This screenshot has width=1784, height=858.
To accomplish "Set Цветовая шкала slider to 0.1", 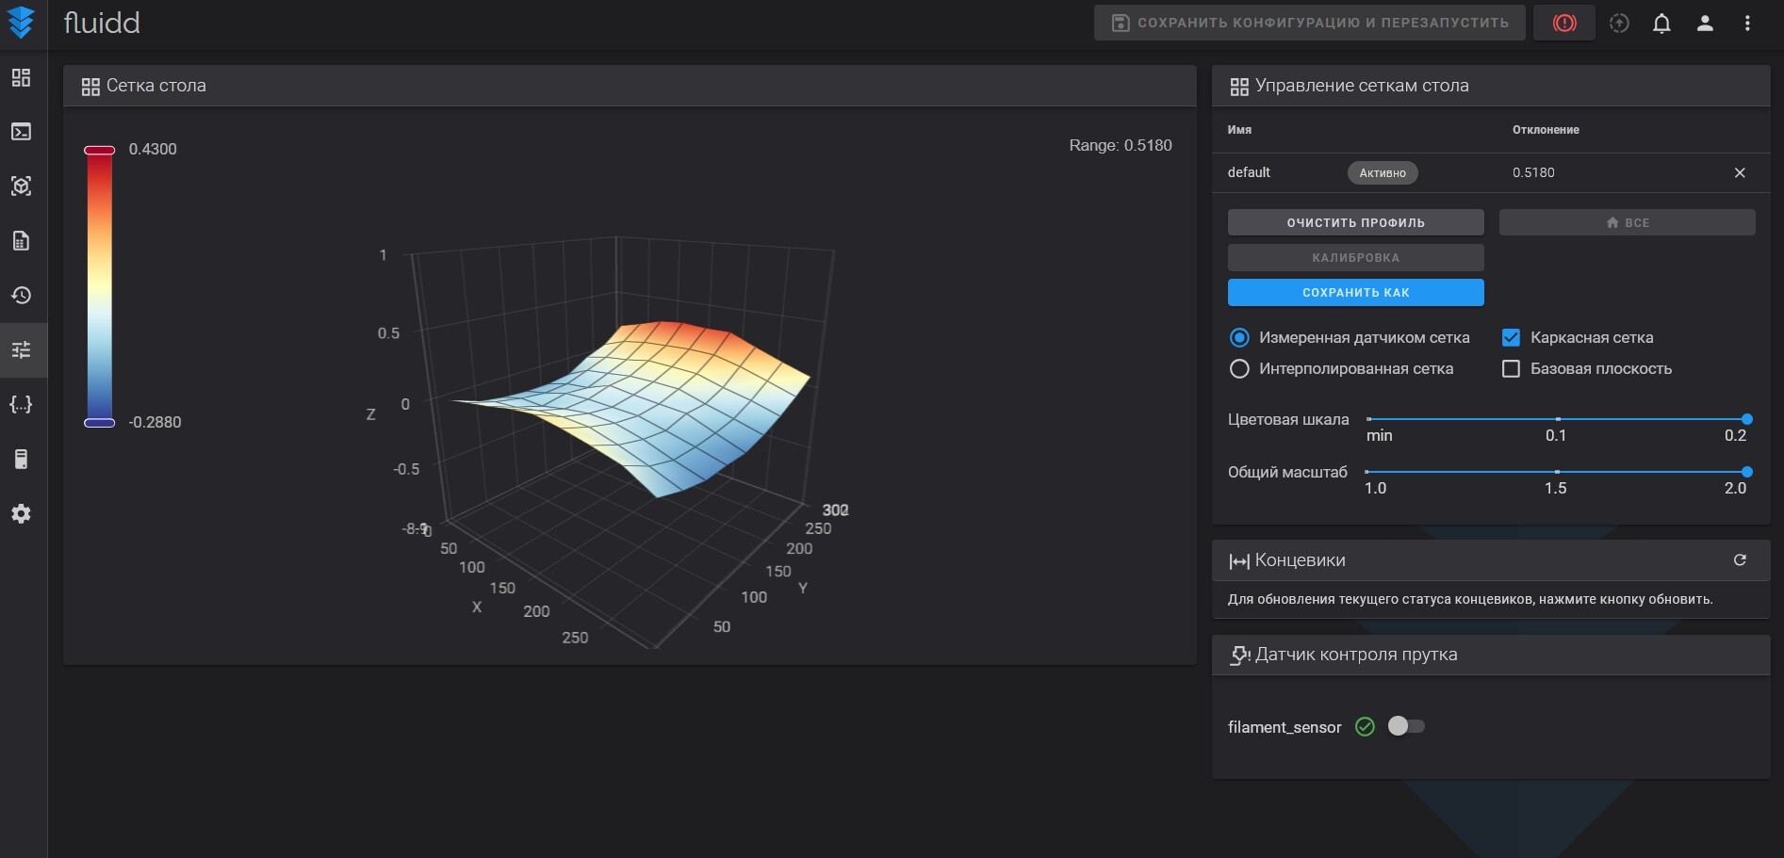I will pos(1557,419).
